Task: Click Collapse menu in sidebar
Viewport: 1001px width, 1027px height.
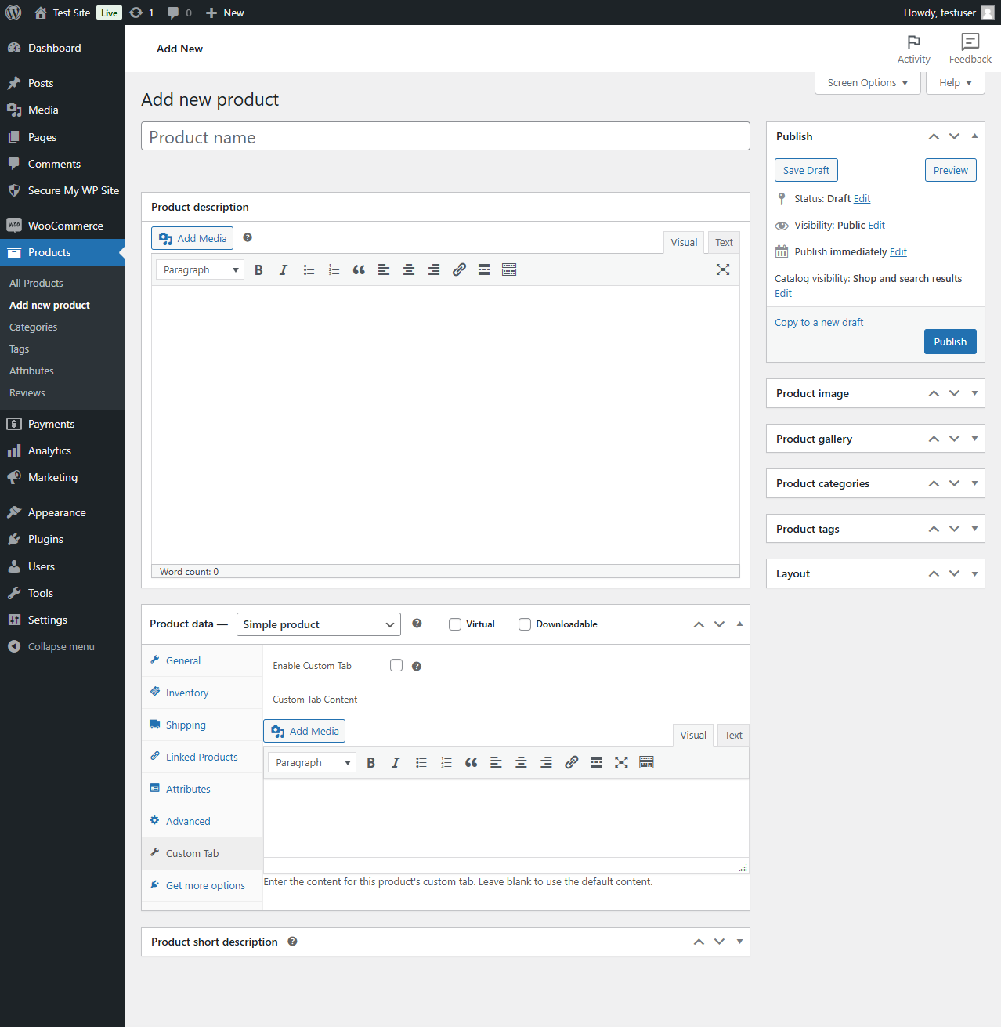Action: point(63,646)
